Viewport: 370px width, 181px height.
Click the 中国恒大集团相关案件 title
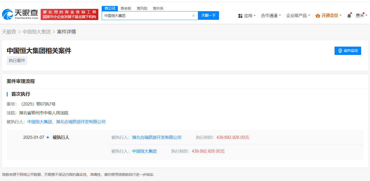tap(39, 51)
